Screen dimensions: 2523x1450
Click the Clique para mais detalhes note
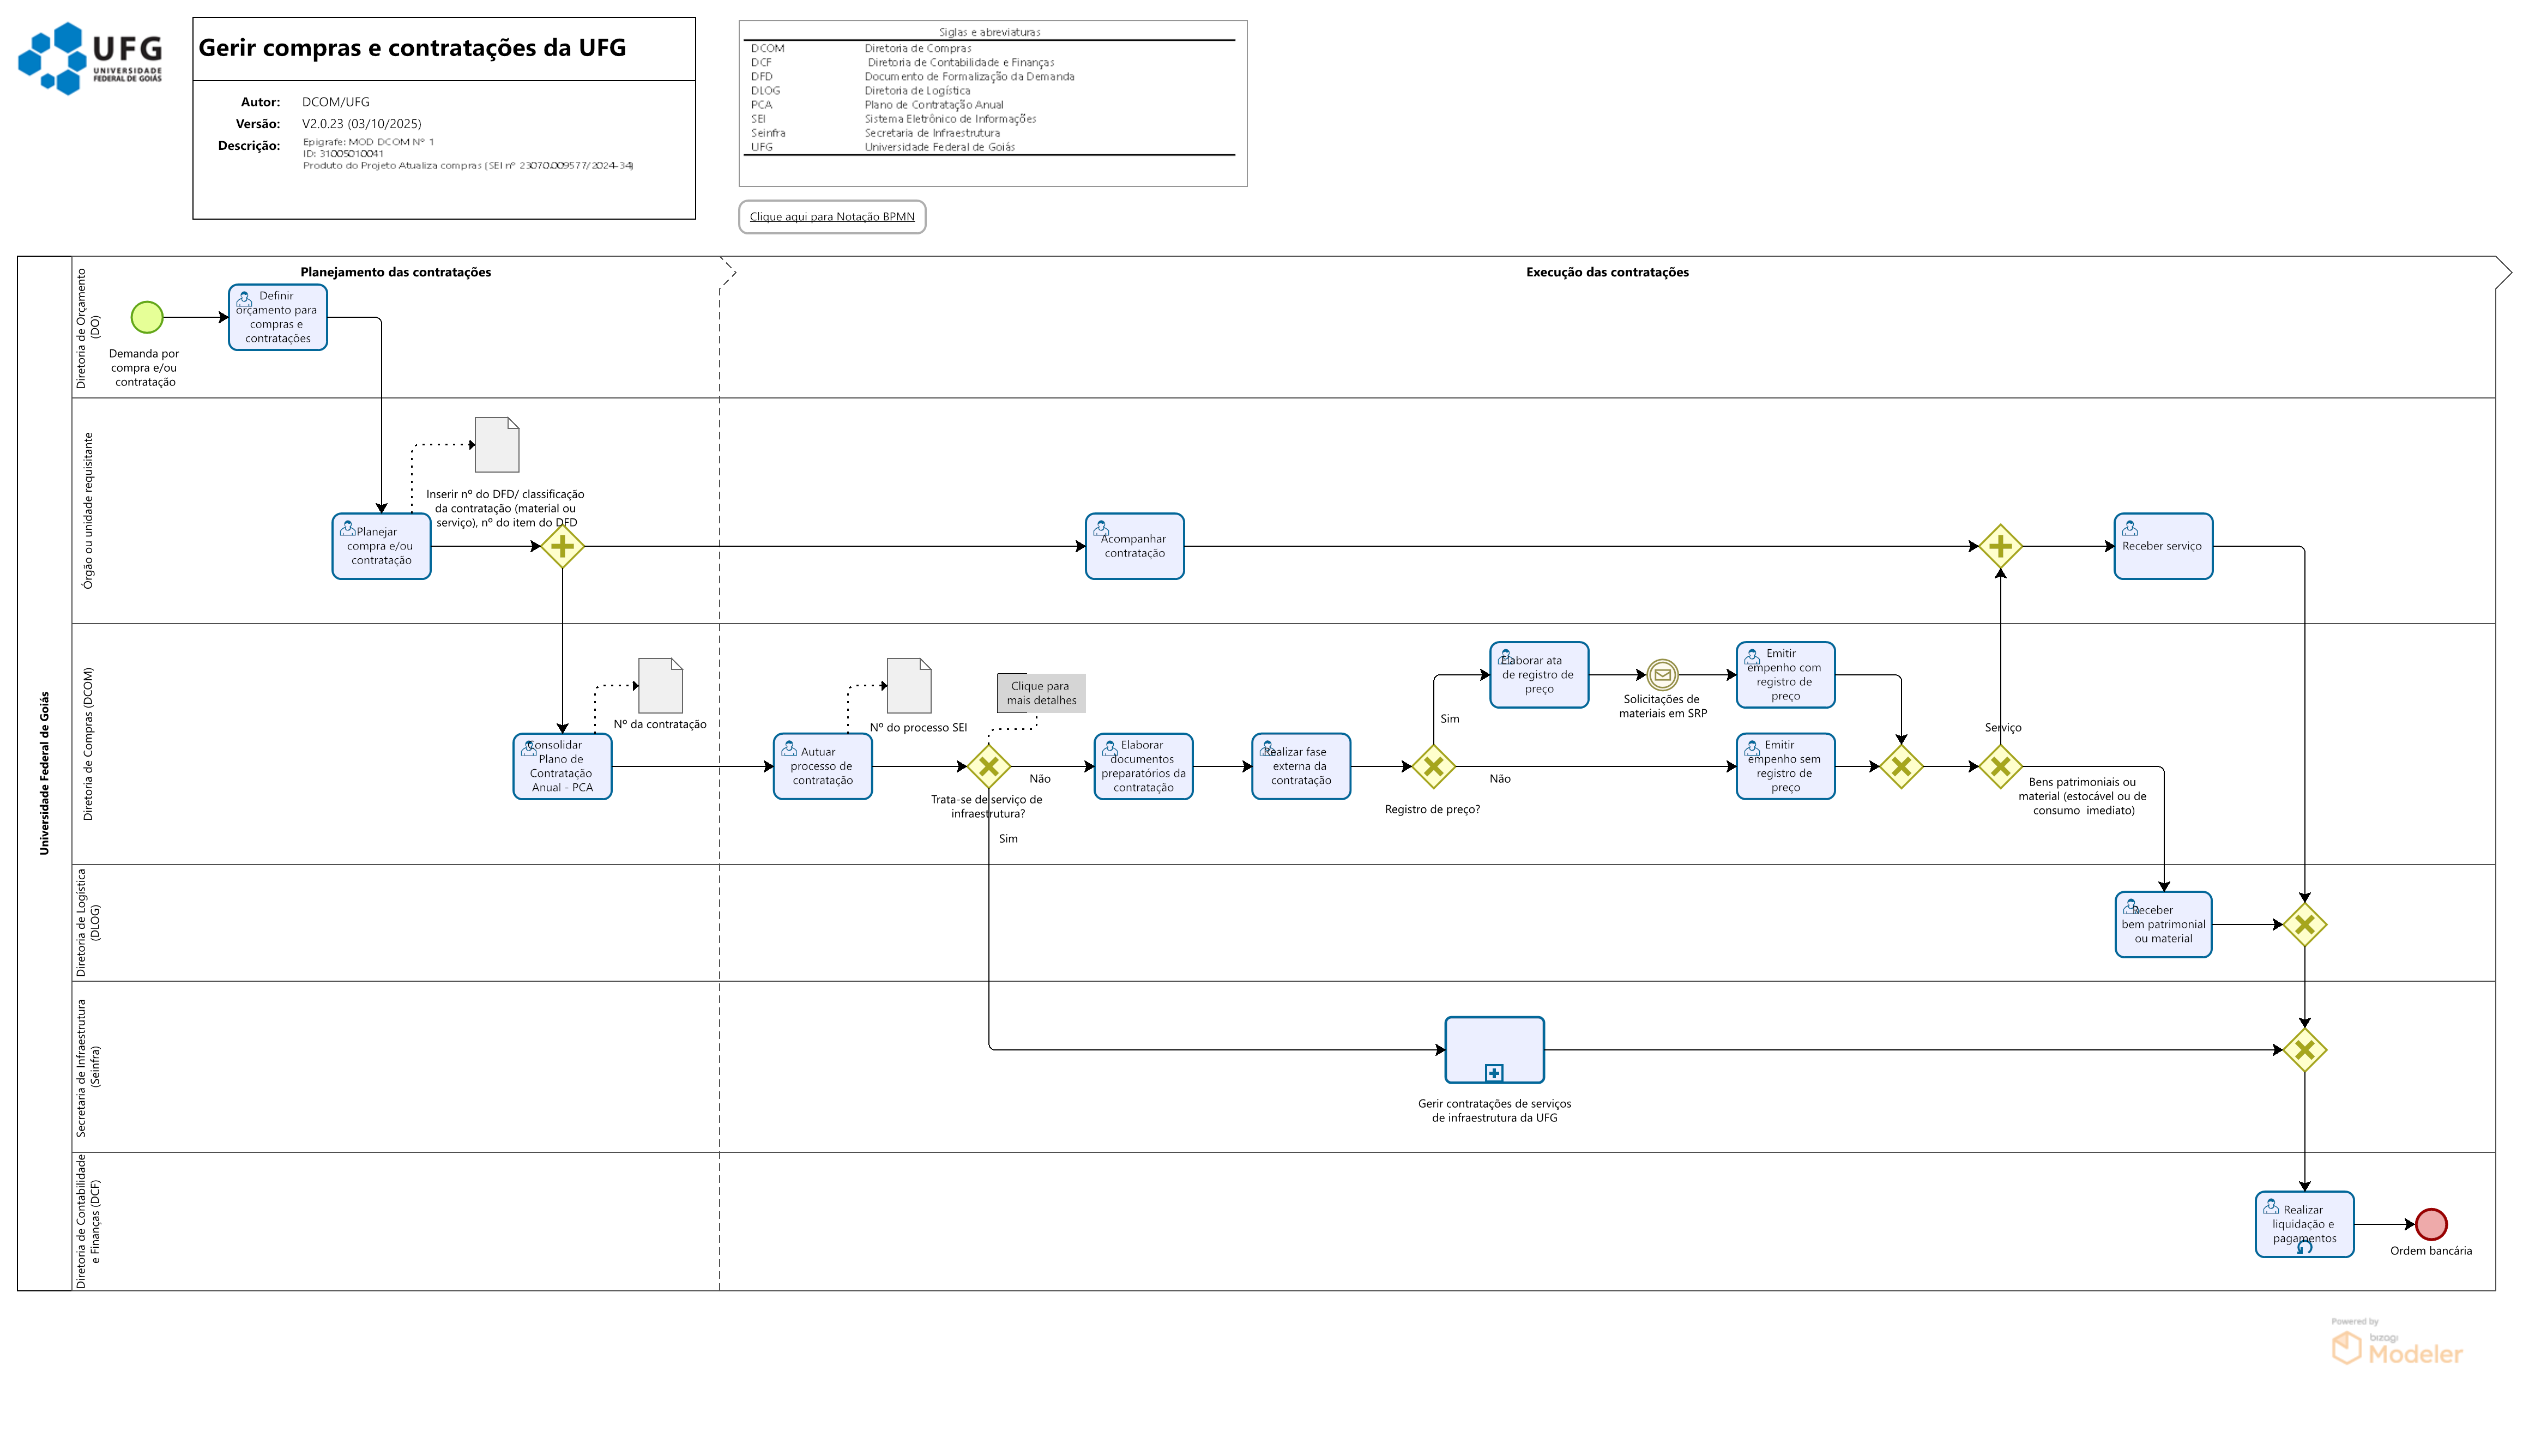1041,693
